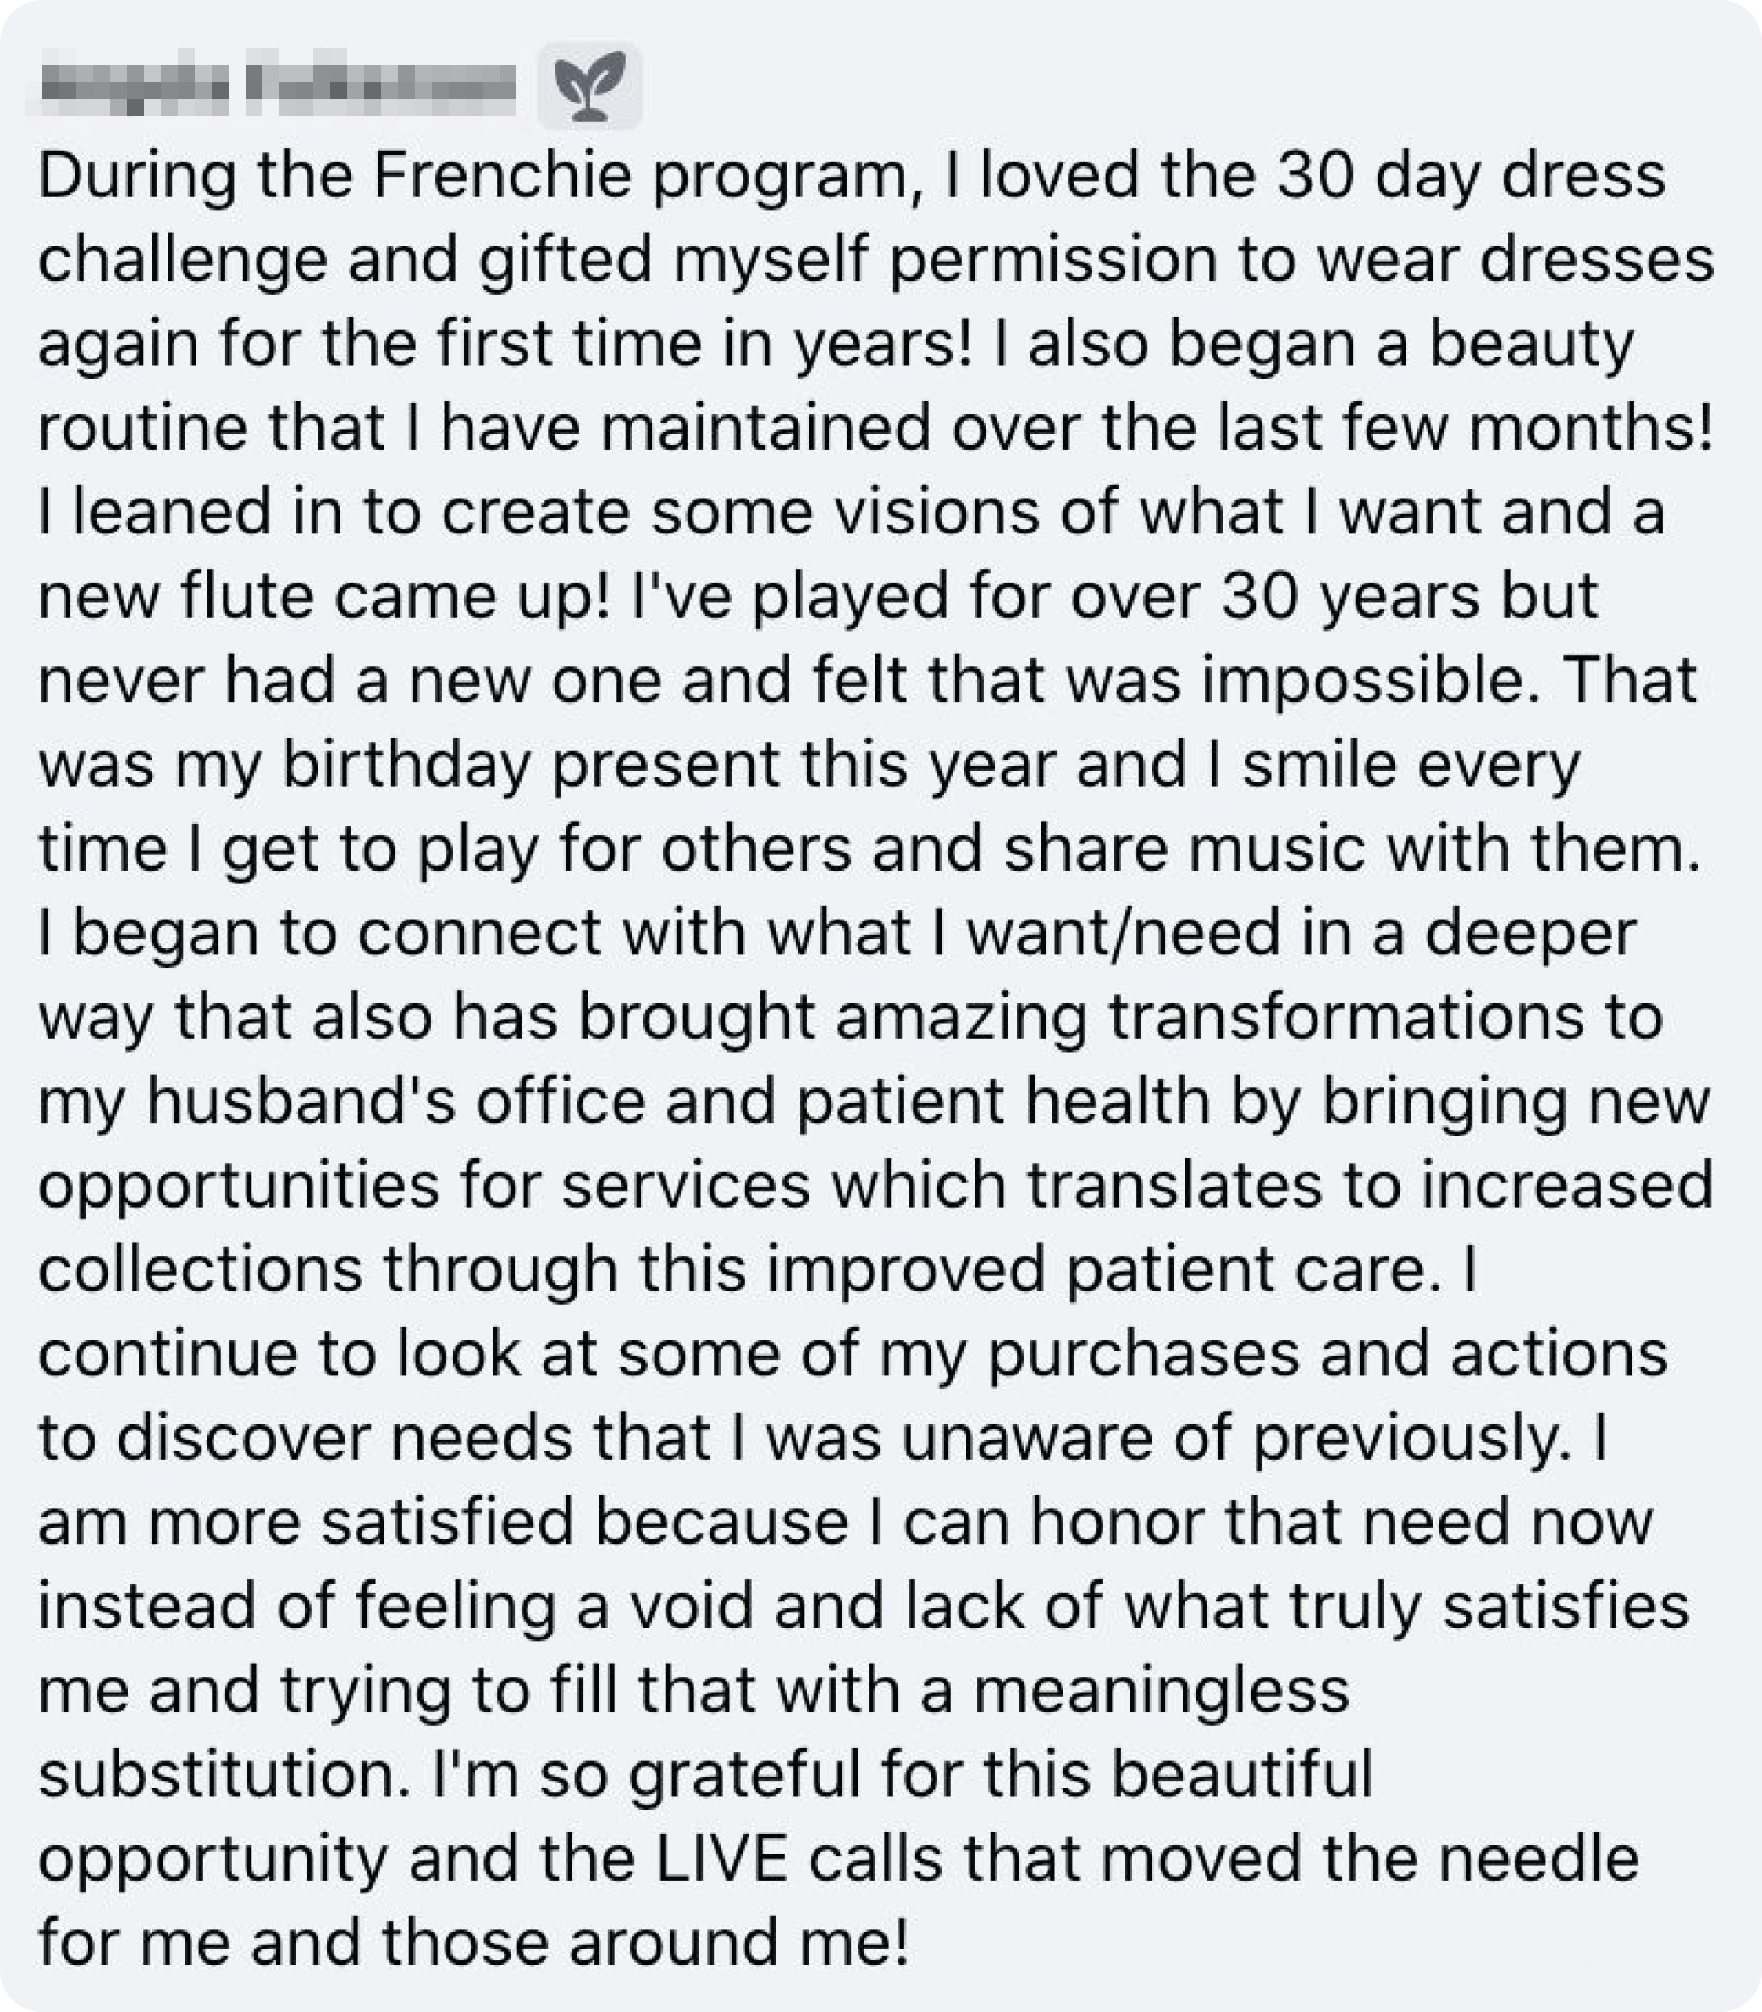
Task: Open the blurred commenter profile name
Action: point(279,86)
